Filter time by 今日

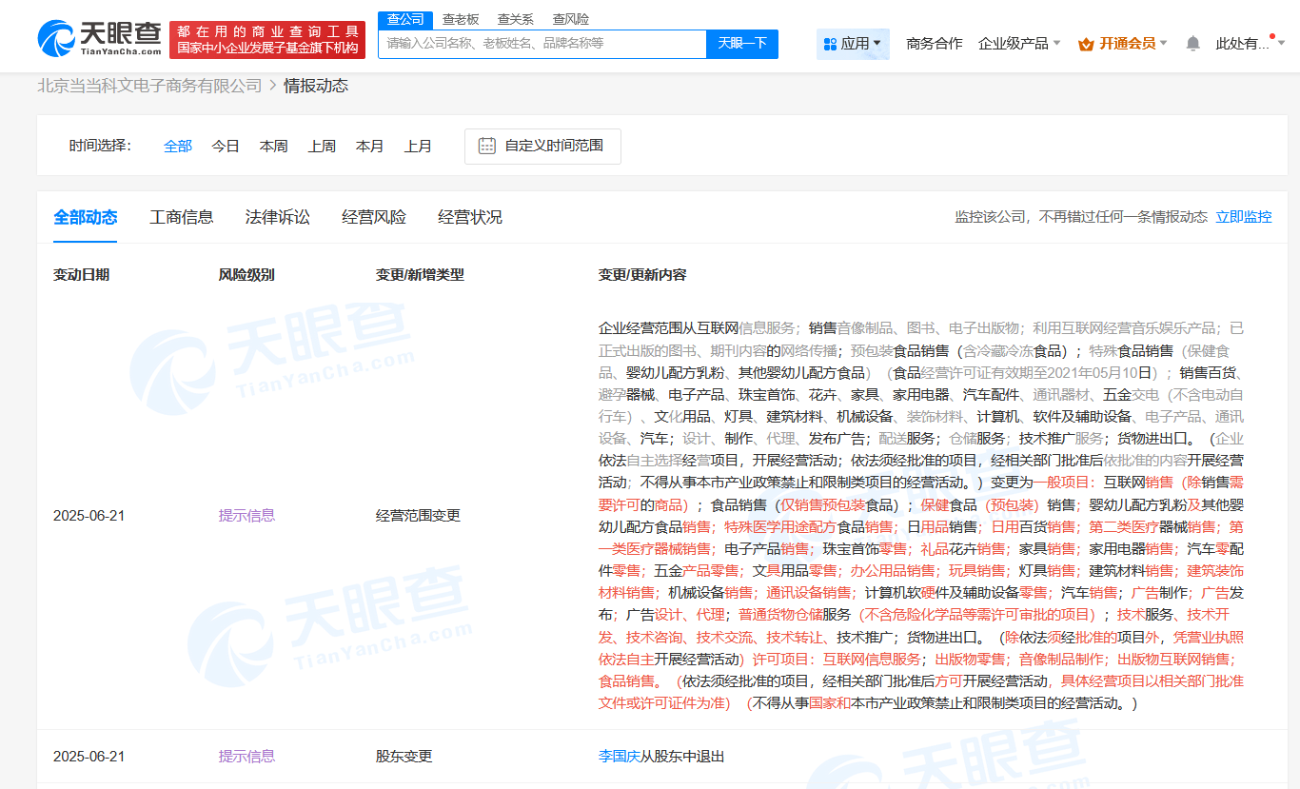(x=226, y=146)
